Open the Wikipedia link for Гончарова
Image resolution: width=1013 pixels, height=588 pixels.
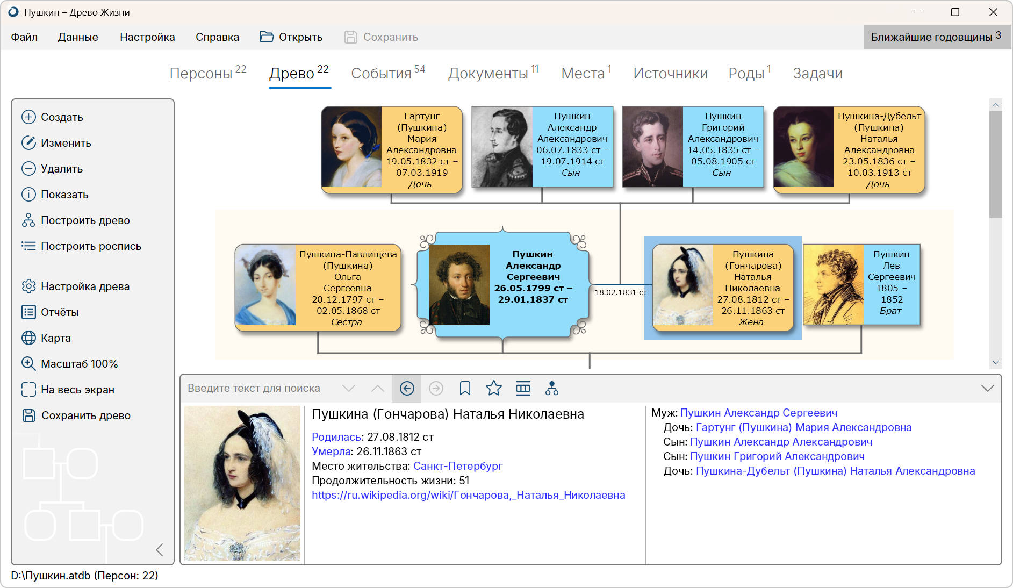click(468, 495)
